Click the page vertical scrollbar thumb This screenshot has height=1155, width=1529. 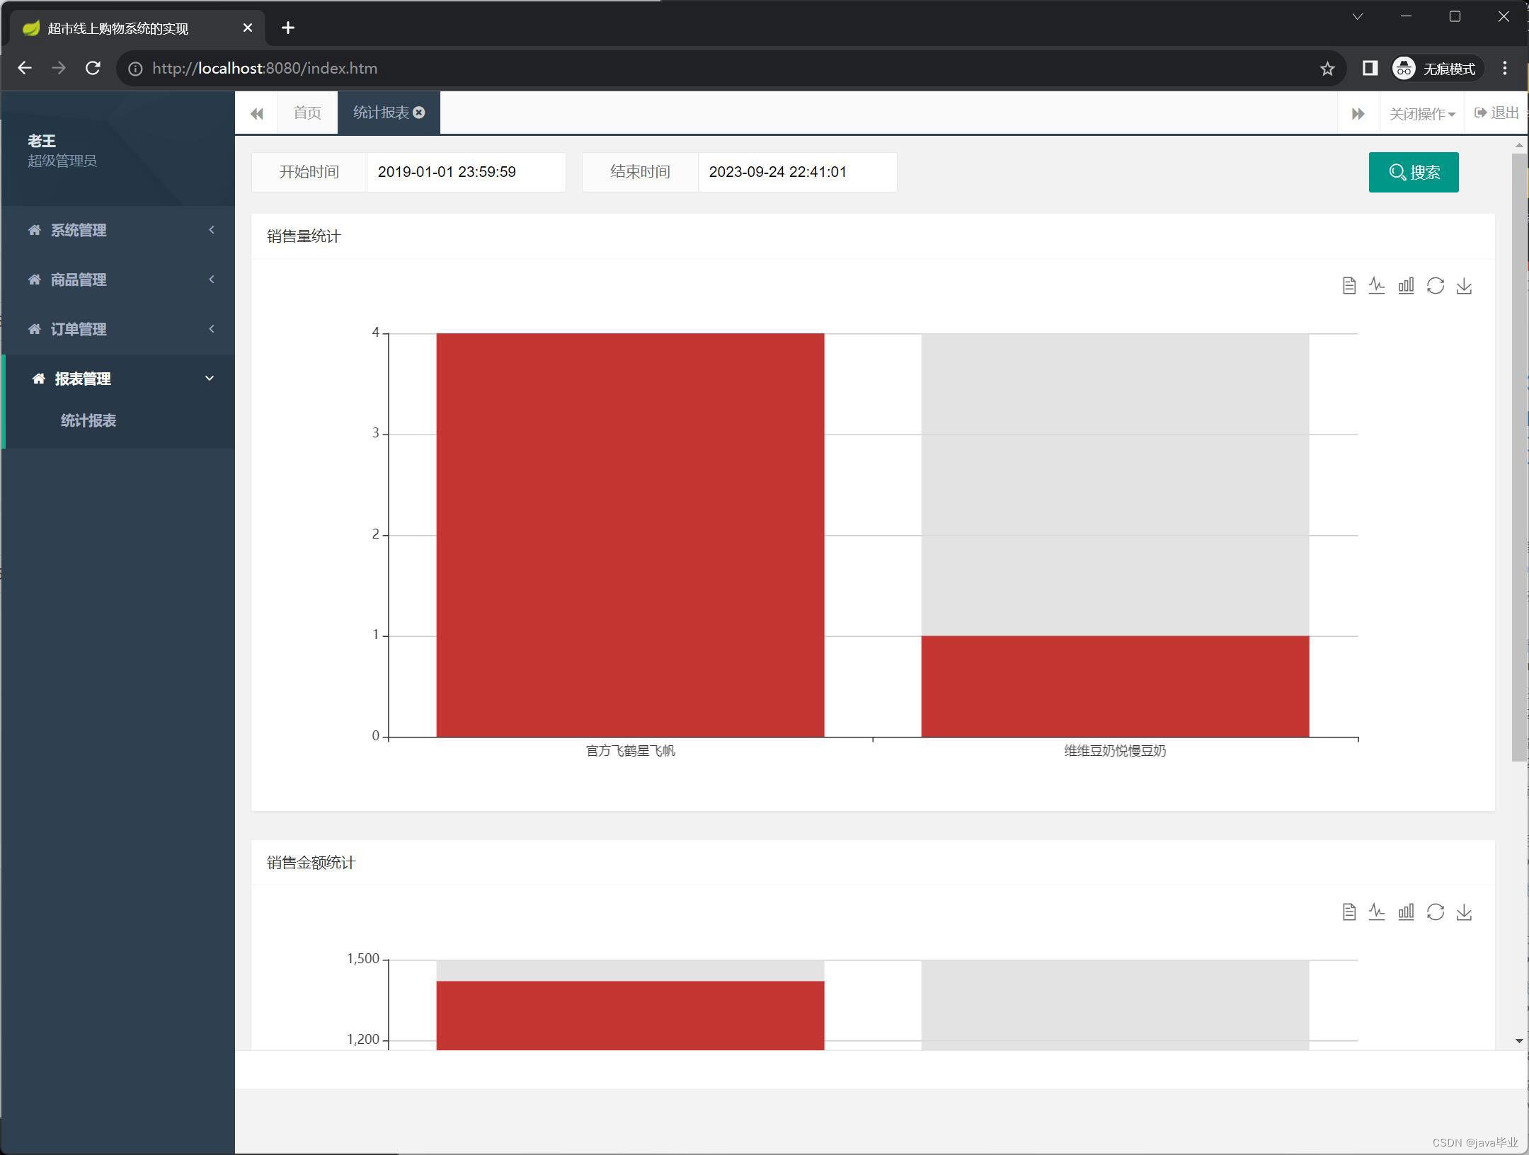point(1518,457)
